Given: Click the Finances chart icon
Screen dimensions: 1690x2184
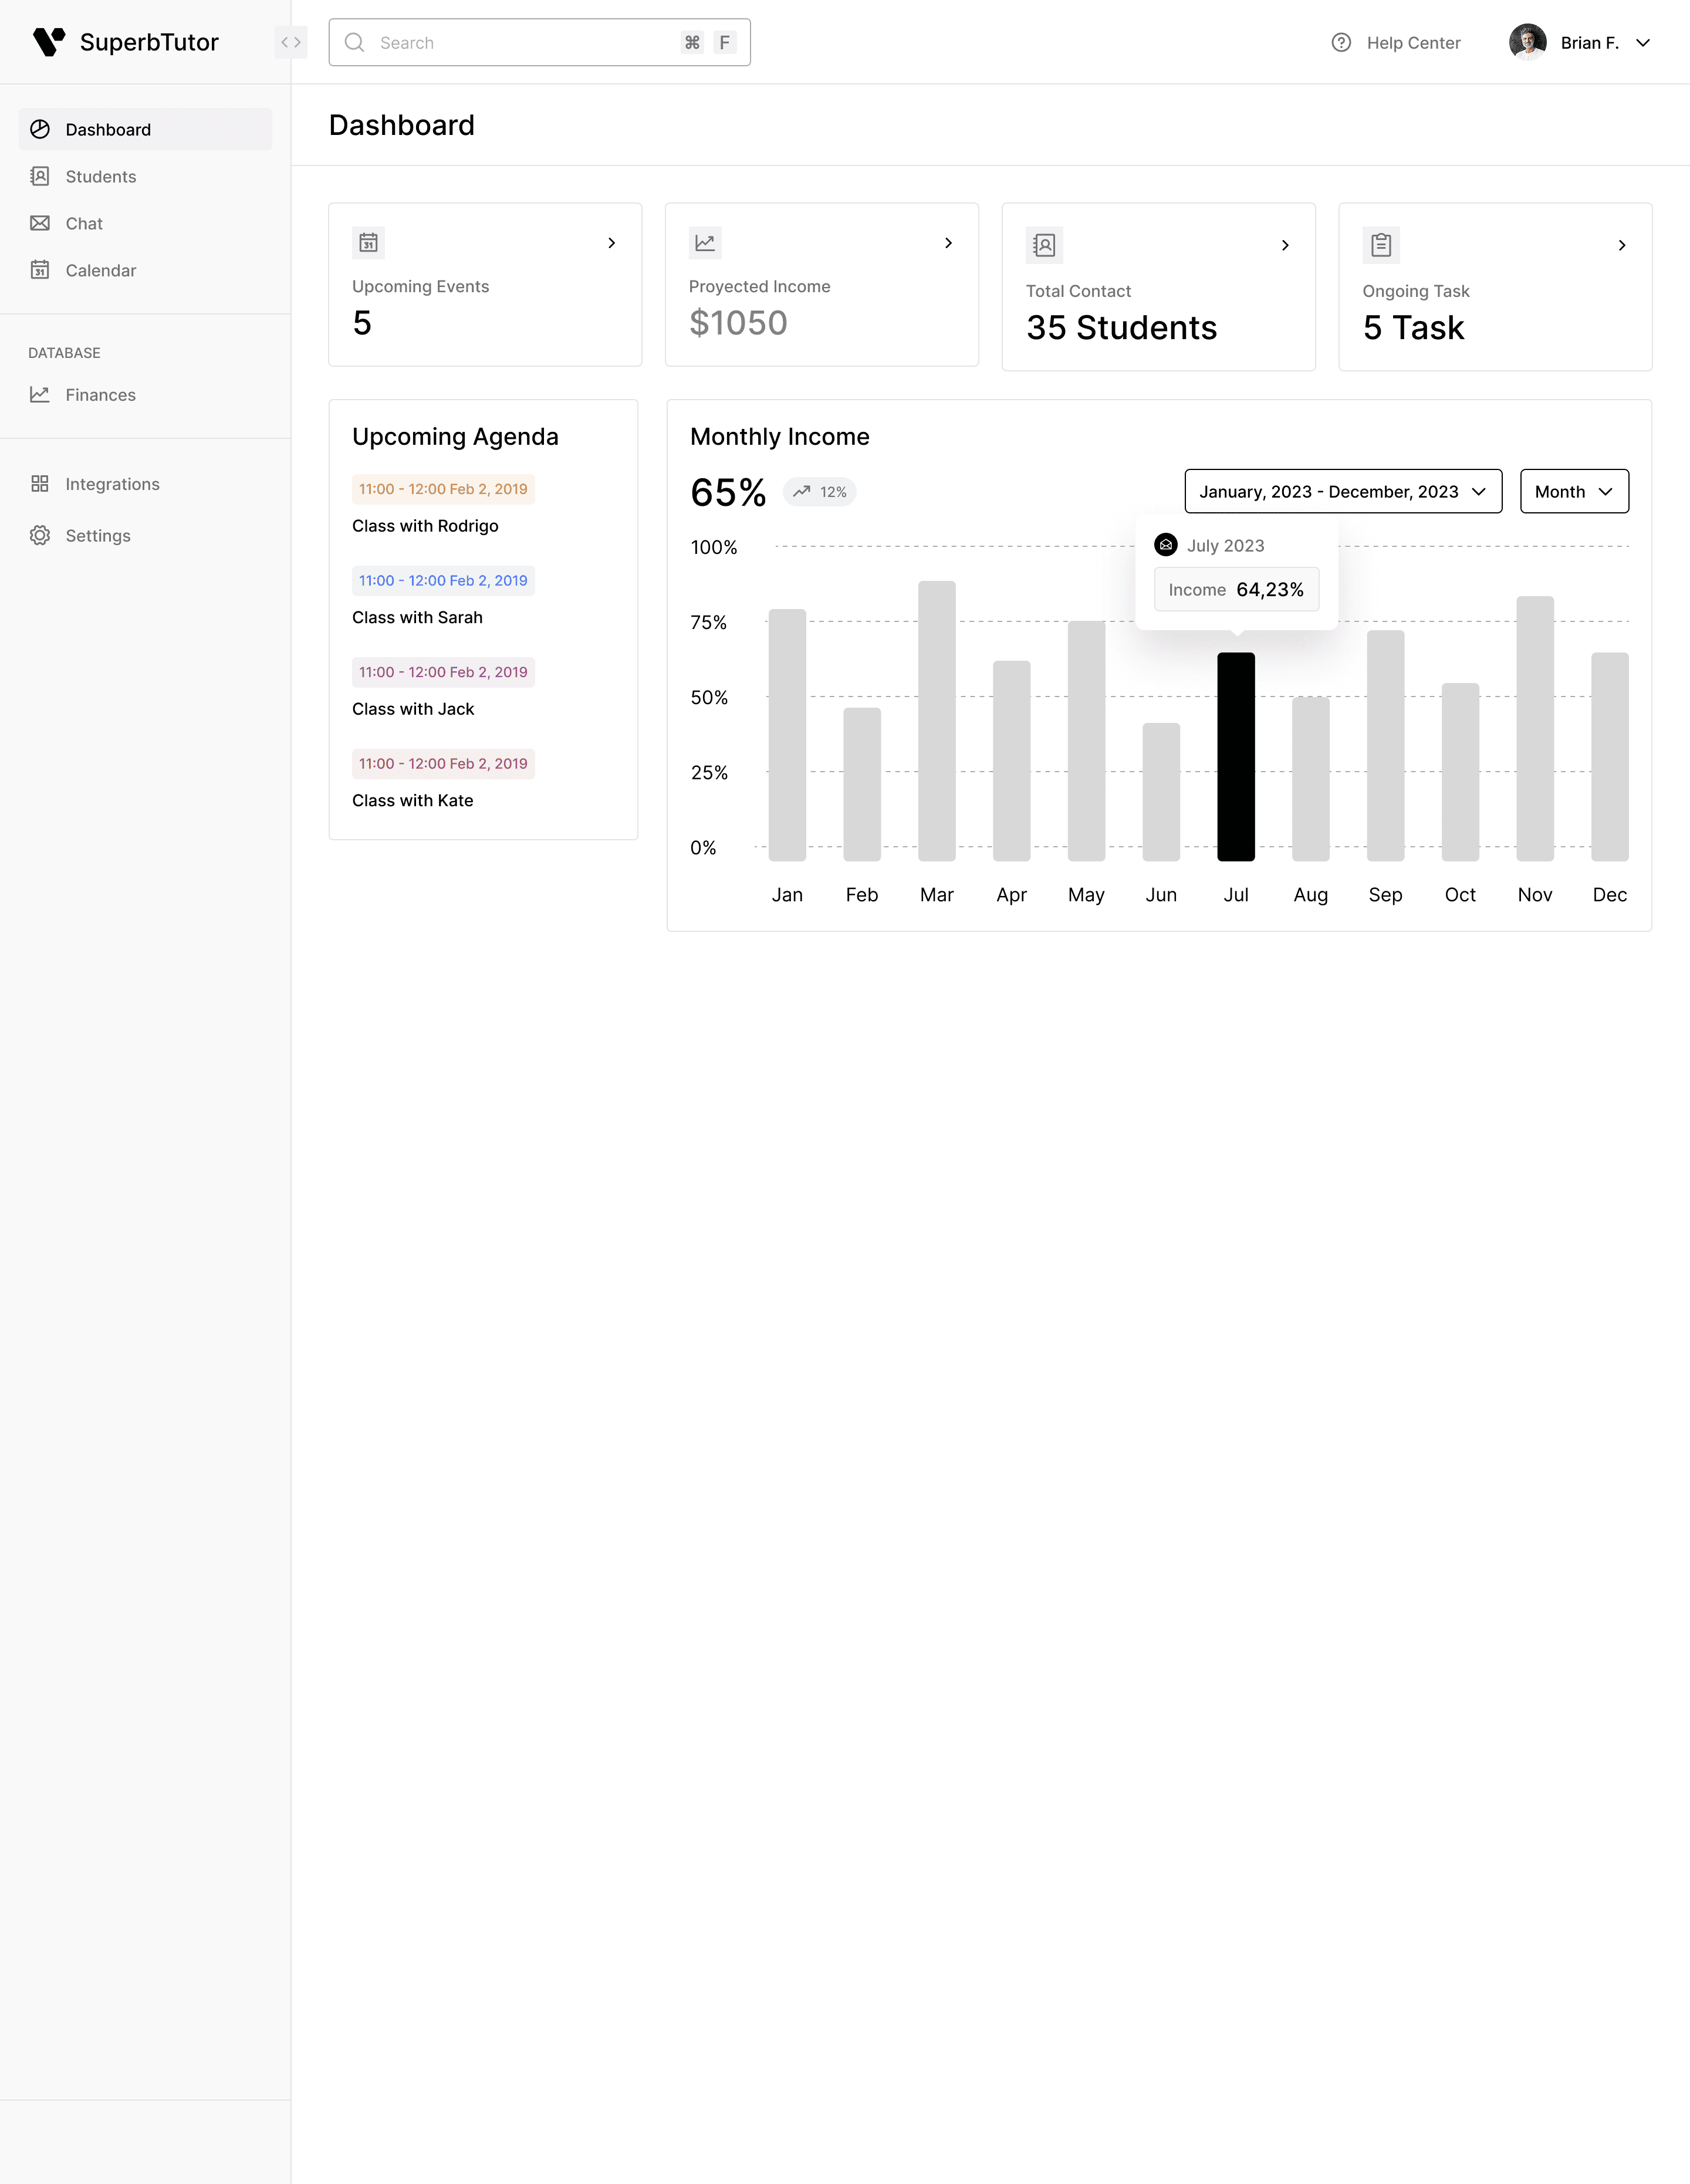Looking at the screenshot, I should [40, 394].
